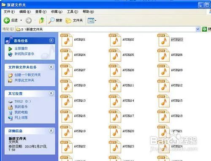Viewport: 211px width, 161px height.
Task: Select the AVSEQ02 MP3 file icon
Action: (x=115, y=40)
